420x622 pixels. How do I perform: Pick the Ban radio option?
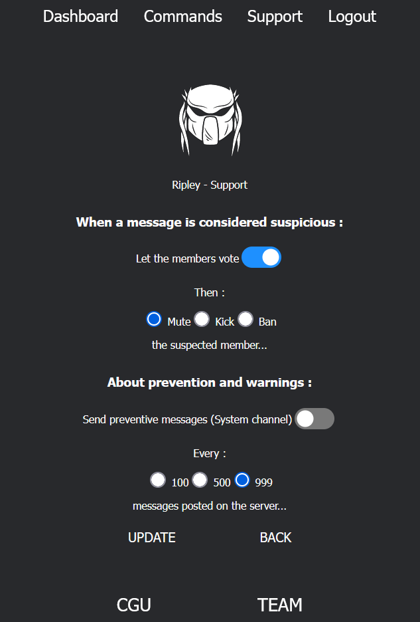pos(245,320)
